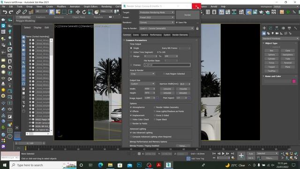Click the Undo arrow in main toolbar
Viewport: 300px width, 169px height.
5,12
